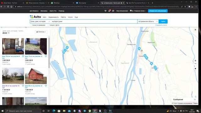Open red wooden house listing photo
The image size is (201, 113).
tap(36, 76)
